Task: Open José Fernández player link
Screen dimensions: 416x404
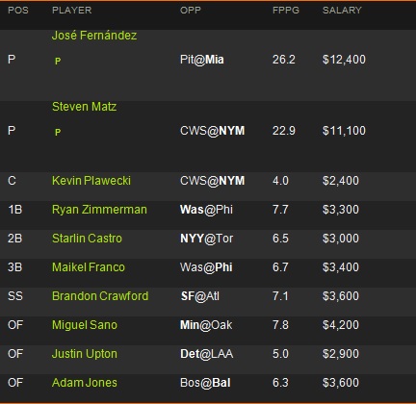Action: [x=94, y=36]
